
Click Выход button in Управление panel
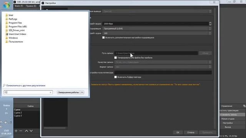232,127
